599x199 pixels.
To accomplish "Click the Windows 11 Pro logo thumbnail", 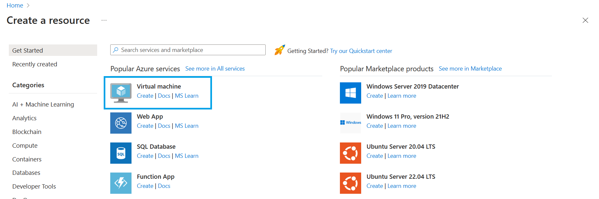I will pos(350,123).
